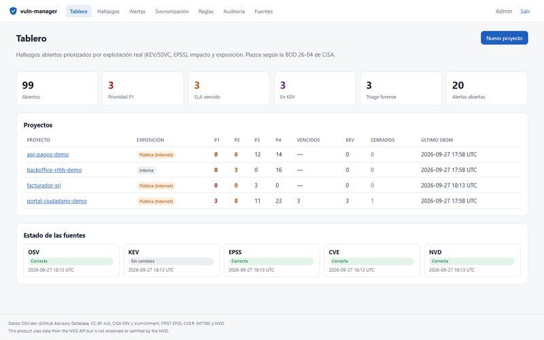Viewport: 544px width, 340px height.
Task: Click the Alertas abiertas summary card
Action: pyautogui.click(x=487, y=88)
